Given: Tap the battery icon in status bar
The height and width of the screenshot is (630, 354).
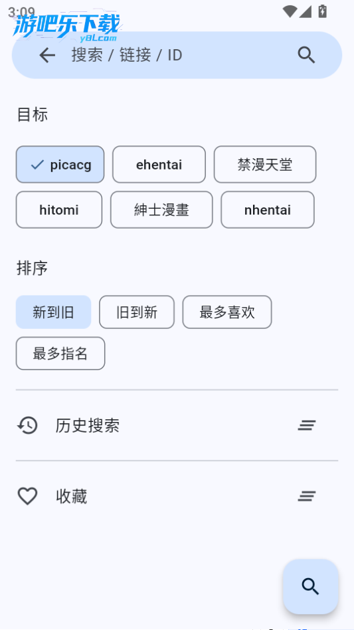Looking at the screenshot, I should [x=323, y=11].
